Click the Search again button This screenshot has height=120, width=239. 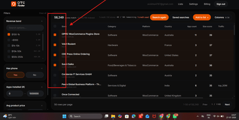[x=159, y=17]
